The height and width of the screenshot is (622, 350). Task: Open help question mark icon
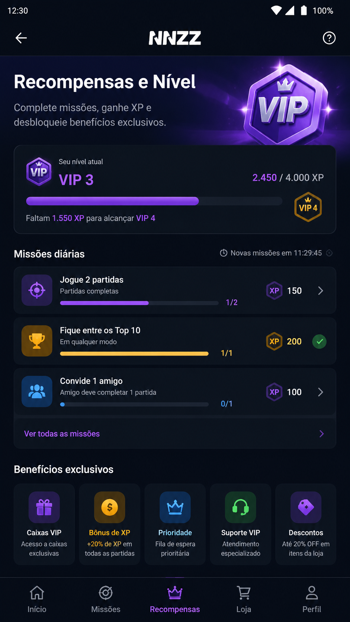(329, 38)
